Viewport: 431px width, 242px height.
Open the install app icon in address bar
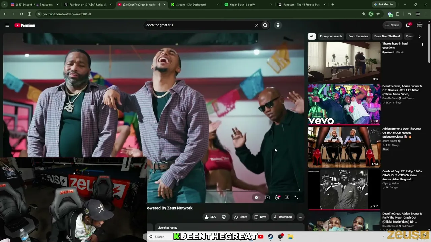(371, 14)
